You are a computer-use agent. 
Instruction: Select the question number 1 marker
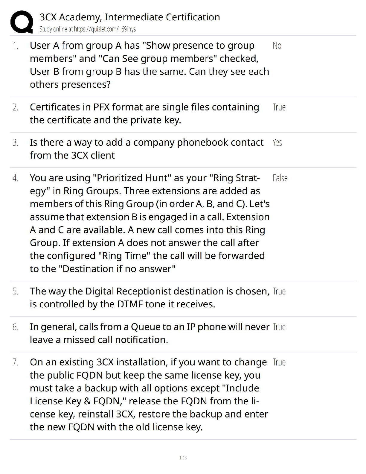click(x=15, y=46)
